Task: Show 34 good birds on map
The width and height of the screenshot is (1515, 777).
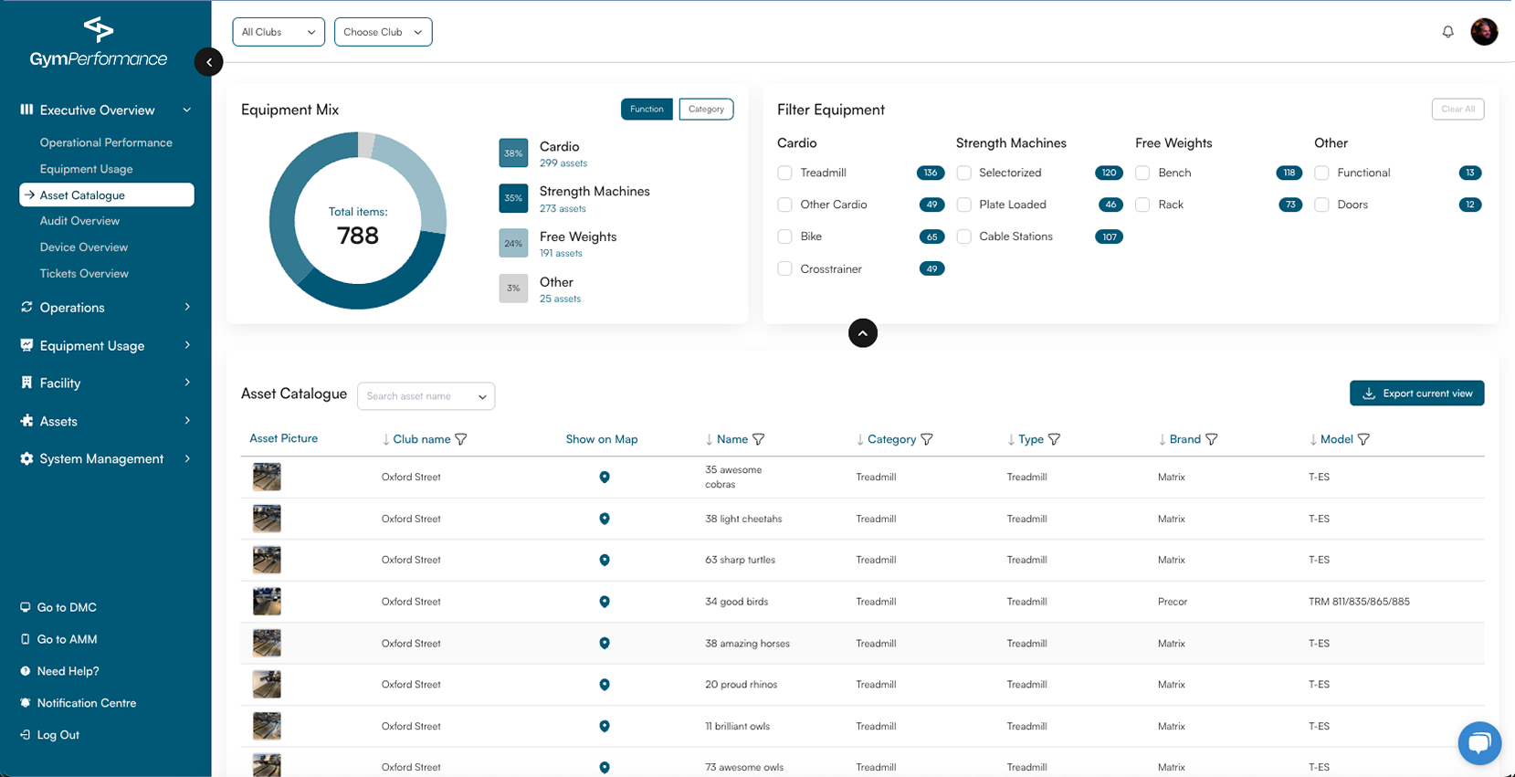Action: tap(605, 602)
